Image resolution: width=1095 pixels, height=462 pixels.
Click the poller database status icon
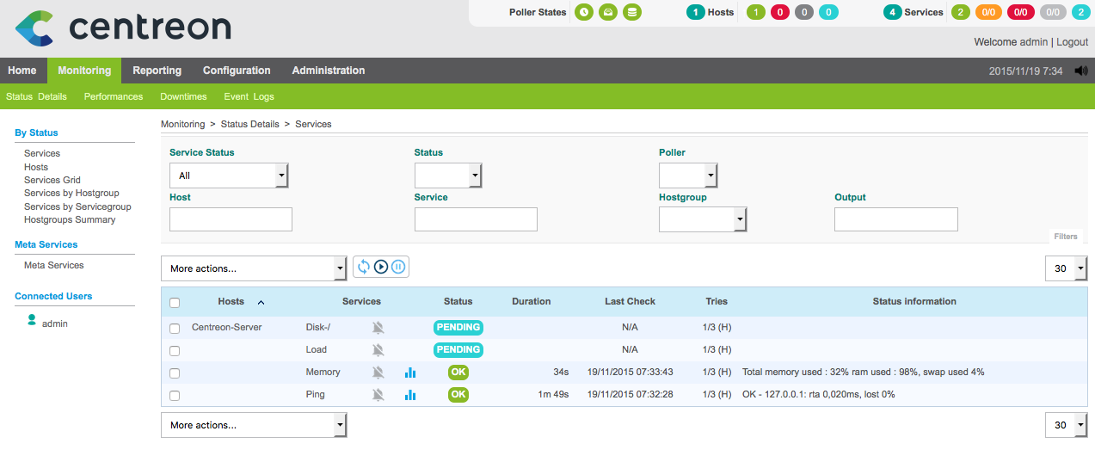pos(632,12)
